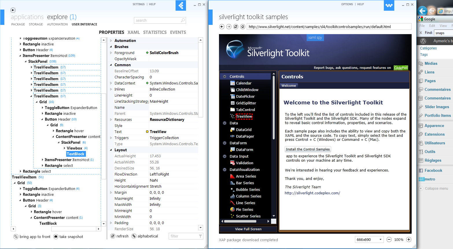Open the AUTOMATION section
The width and height of the screenshot is (453, 249).
pos(57,24)
